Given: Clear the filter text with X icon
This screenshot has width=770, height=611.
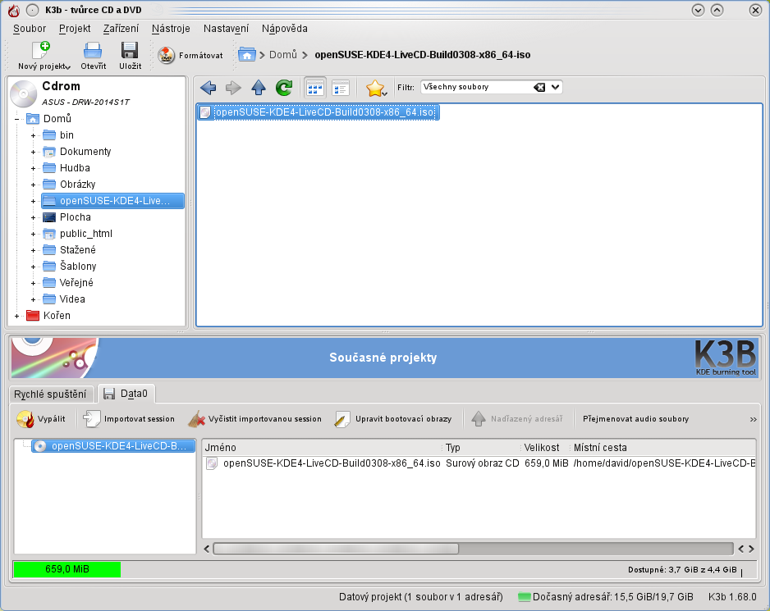Looking at the screenshot, I should click(x=539, y=88).
